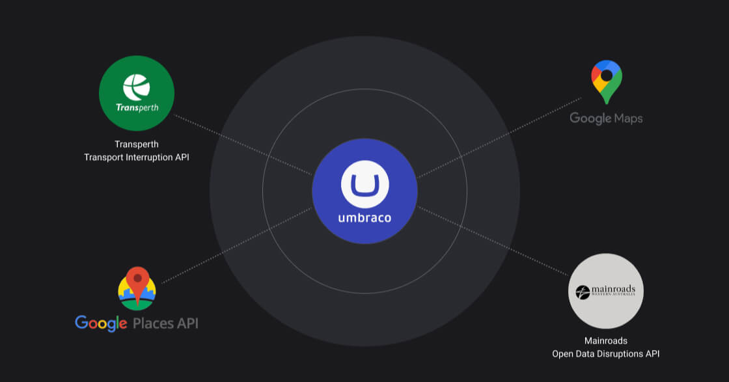Click the dotted line connecting Transperth to Umbraco
The image size is (729, 382).
pos(241,145)
